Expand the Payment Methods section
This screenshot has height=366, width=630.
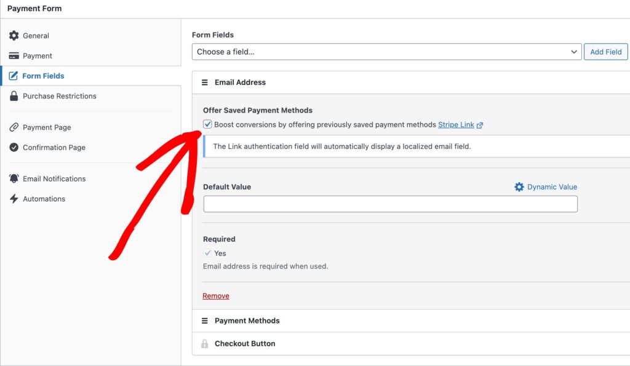(247, 320)
